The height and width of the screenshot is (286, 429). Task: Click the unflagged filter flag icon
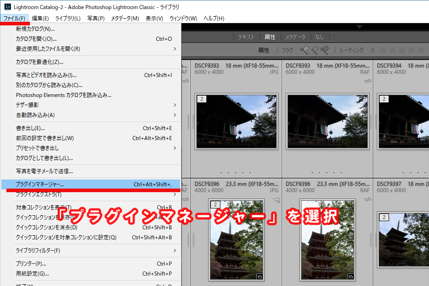click(x=314, y=50)
